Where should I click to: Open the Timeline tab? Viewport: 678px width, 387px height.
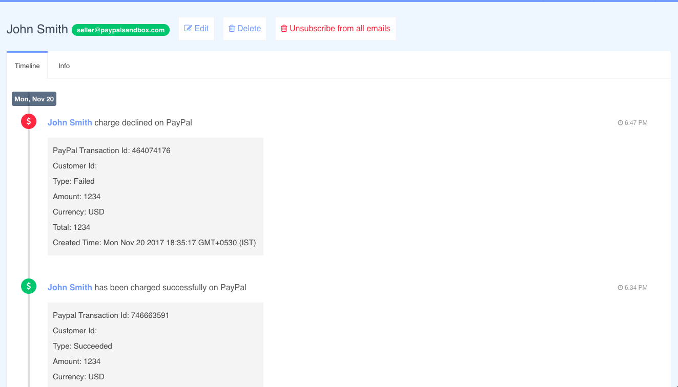27,66
